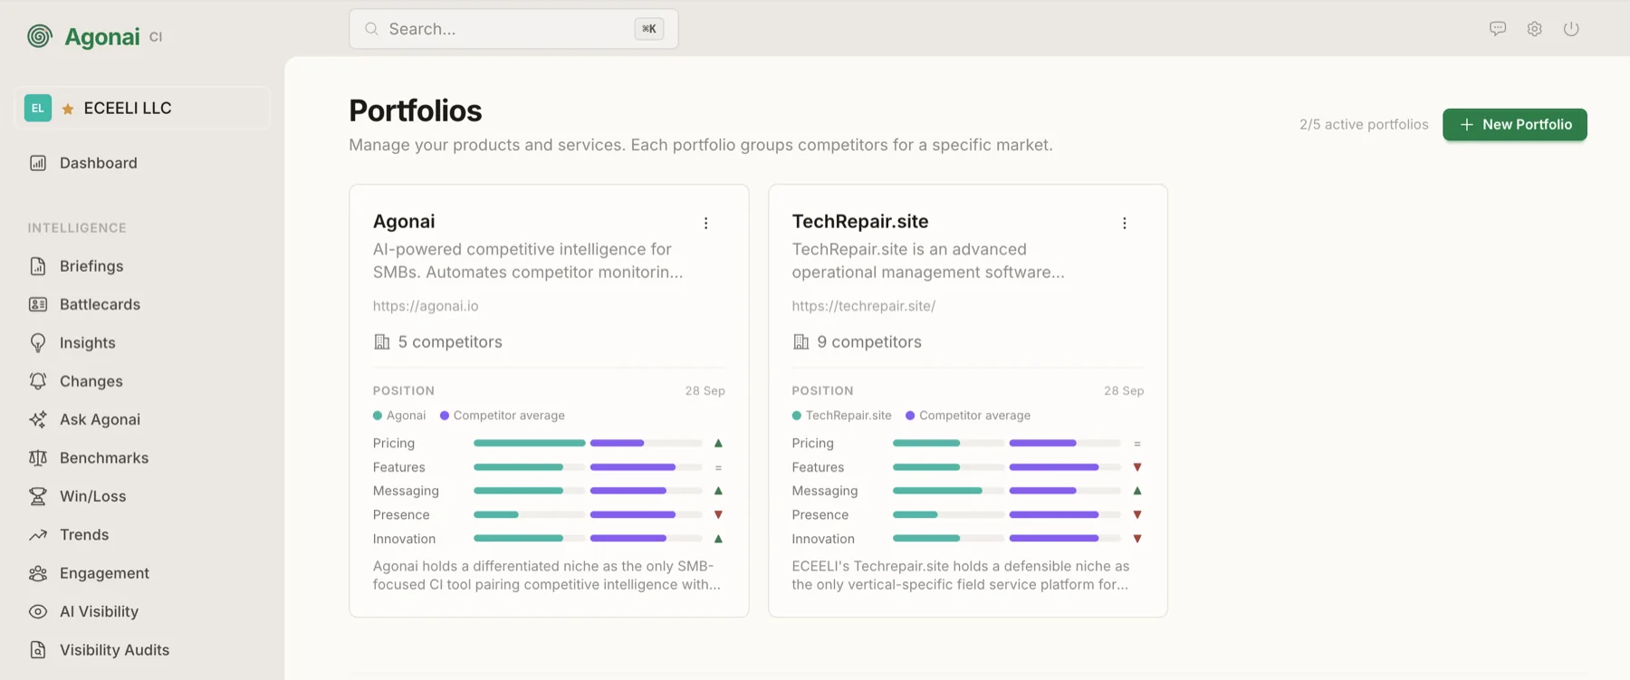The image size is (1630, 680).
Task: Click the '9 competitors' text
Action: point(869,341)
